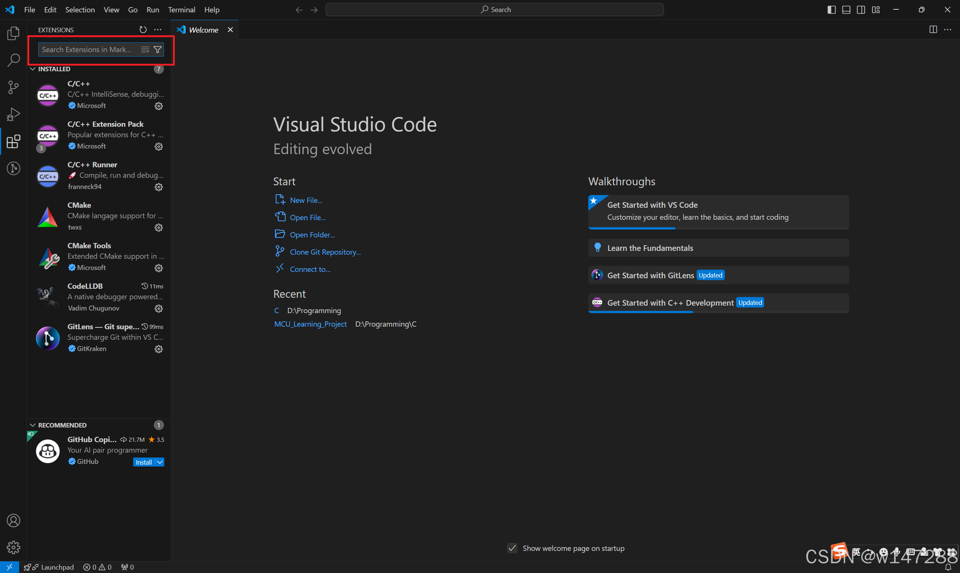Open the GitLens icon in activity bar
Image resolution: width=960 pixels, height=573 pixels.
pos(13,168)
